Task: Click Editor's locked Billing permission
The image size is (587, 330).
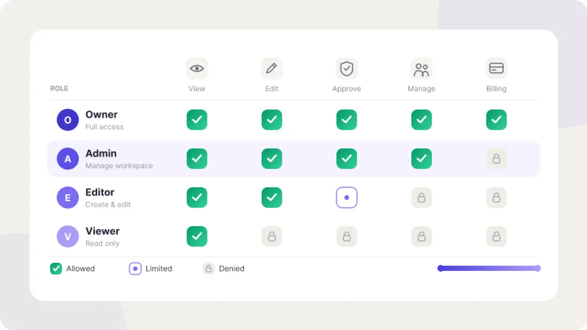Action: click(496, 198)
